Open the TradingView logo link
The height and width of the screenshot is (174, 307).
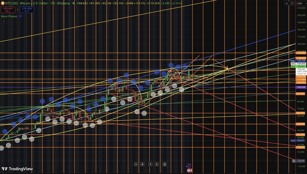click(17, 169)
